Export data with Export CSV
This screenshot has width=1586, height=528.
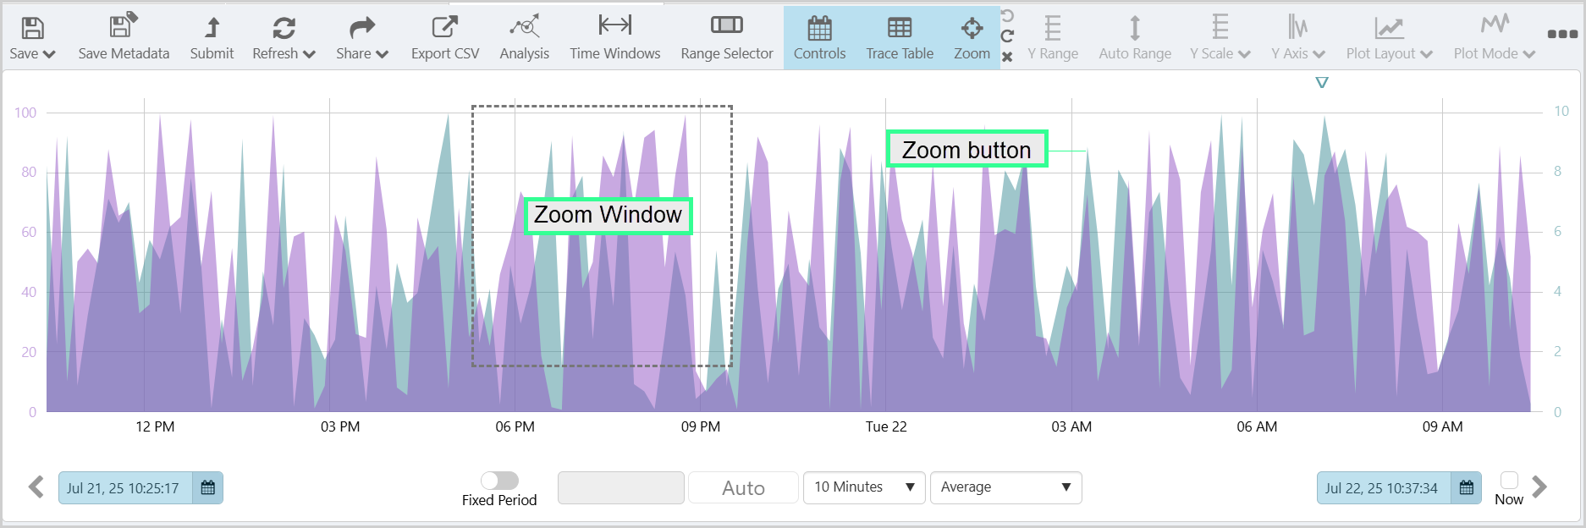pos(445,39)
